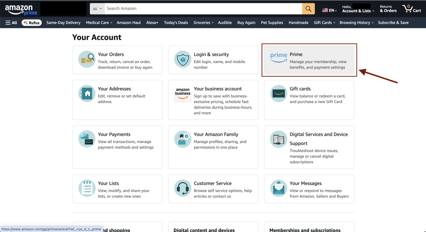This screenshot has width=426, height=232.
Task: Expand the Medical Care menu
Action: [99, 23]
